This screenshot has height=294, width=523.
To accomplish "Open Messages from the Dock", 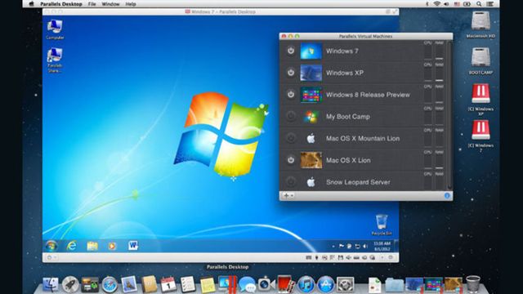I will pos(247,284).
